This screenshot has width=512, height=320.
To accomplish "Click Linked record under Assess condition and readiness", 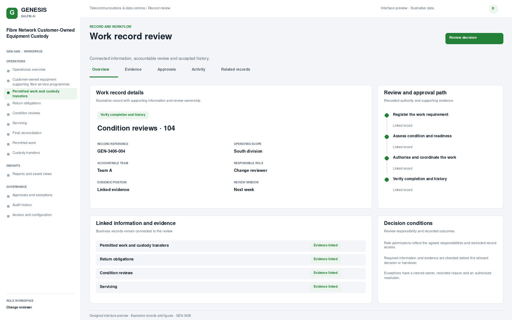I will pos(403,147).
